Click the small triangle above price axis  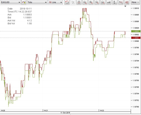pyautogui.click(x=125, y=6)
